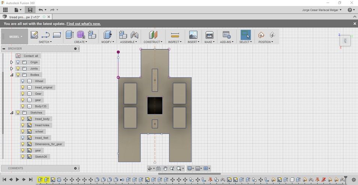The height and width of the screenshot is (185, 358).
Task: Toggle visibility bulb of Wheel body
Action: [x=22, y=81]
